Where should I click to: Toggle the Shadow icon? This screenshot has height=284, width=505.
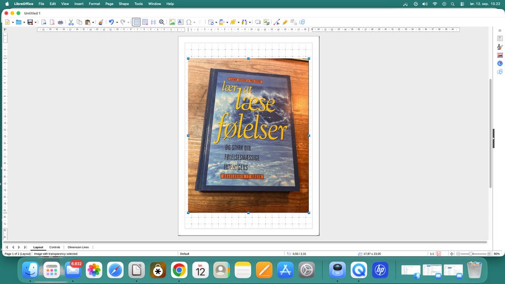click(258, 22)
